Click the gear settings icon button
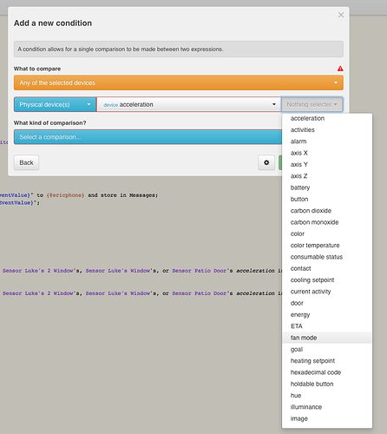This screenshot has width=387, height=434. tap(266, 162)
